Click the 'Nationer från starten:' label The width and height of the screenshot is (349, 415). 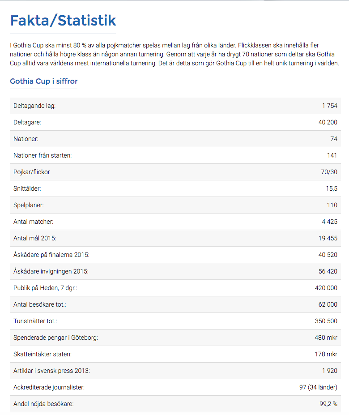pyautogui.click(x=43, y=155)
